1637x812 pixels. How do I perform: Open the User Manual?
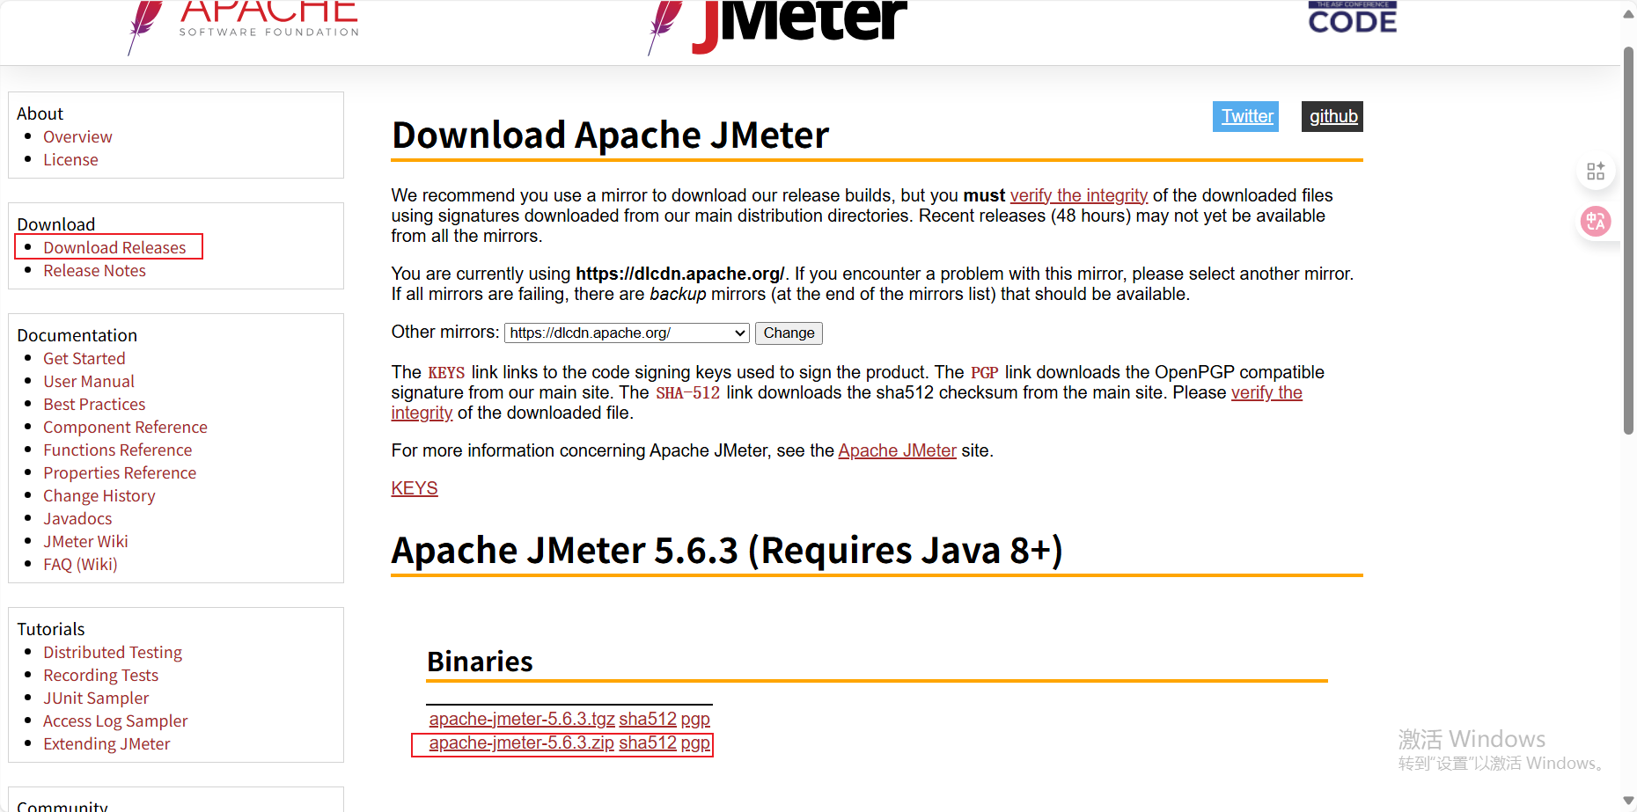[89, 381]
